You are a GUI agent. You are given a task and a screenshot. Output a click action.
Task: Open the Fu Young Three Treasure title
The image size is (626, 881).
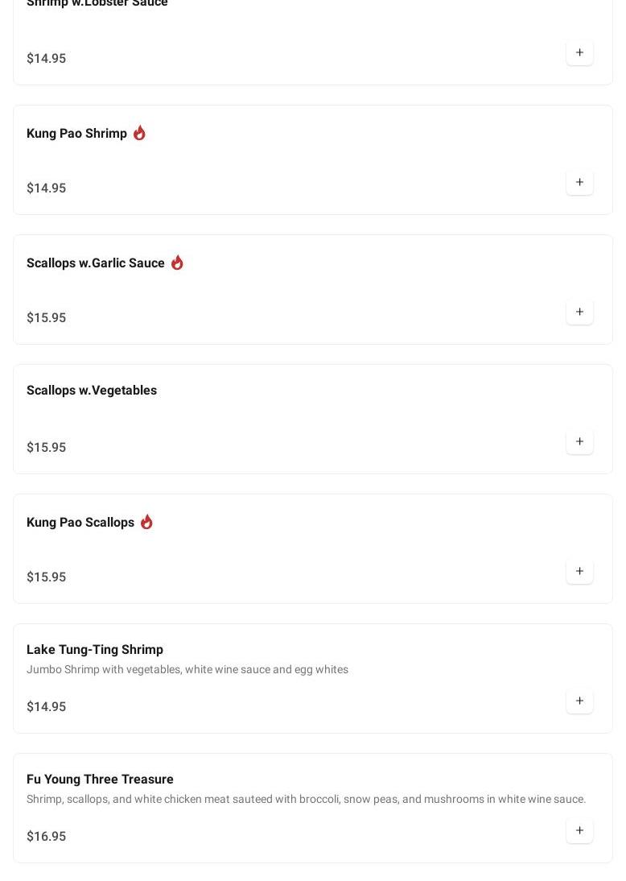point(100,780)
